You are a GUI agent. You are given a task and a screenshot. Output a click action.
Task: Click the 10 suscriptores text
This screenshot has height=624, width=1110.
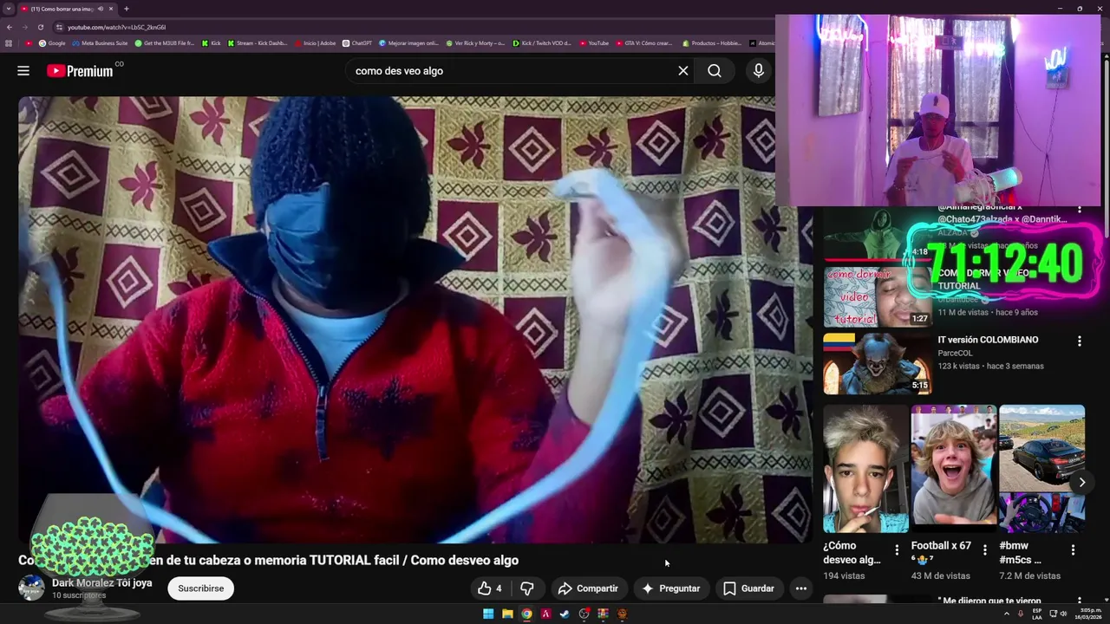click(79, 595)
